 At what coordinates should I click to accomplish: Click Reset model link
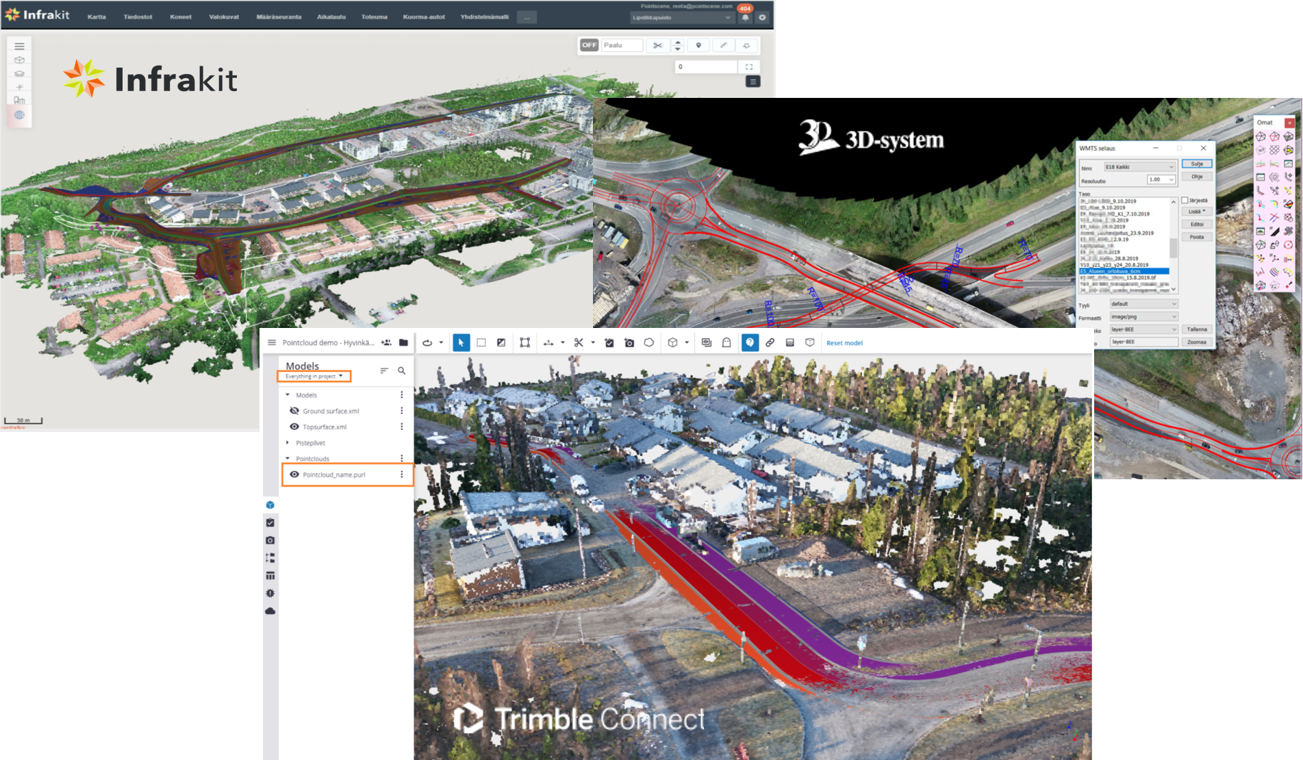point(844,343)
